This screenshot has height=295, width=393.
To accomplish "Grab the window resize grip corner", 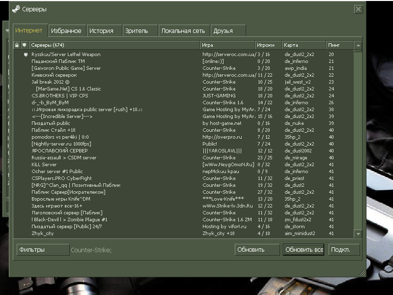I will pyautogui.click(x=362, y=273).
